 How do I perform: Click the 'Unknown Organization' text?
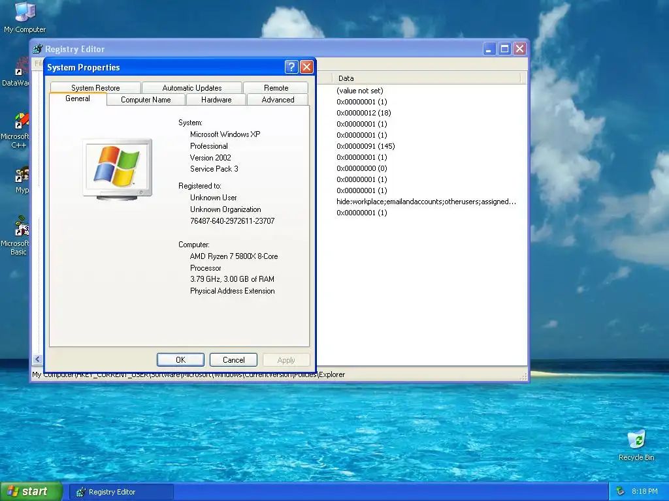225,209
